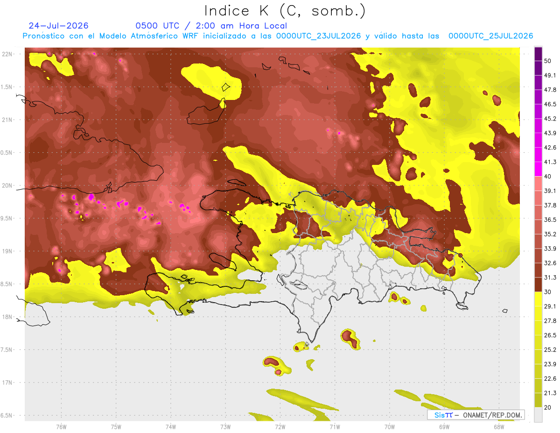This screenshot has width=560, height=433.
Task: Click the latitude label "17N"
Action: click(7, 383)
